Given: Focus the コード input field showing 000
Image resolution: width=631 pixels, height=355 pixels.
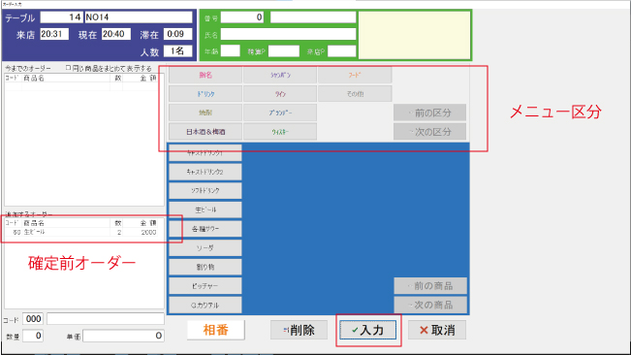Looking at the screenshot, I should pyautogui.click(x=33, y=319).
